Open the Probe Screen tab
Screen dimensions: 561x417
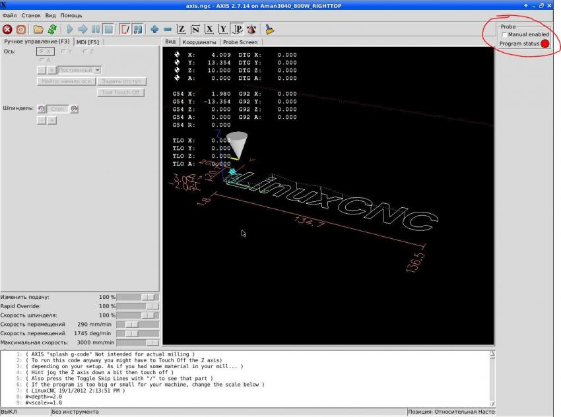240,42
